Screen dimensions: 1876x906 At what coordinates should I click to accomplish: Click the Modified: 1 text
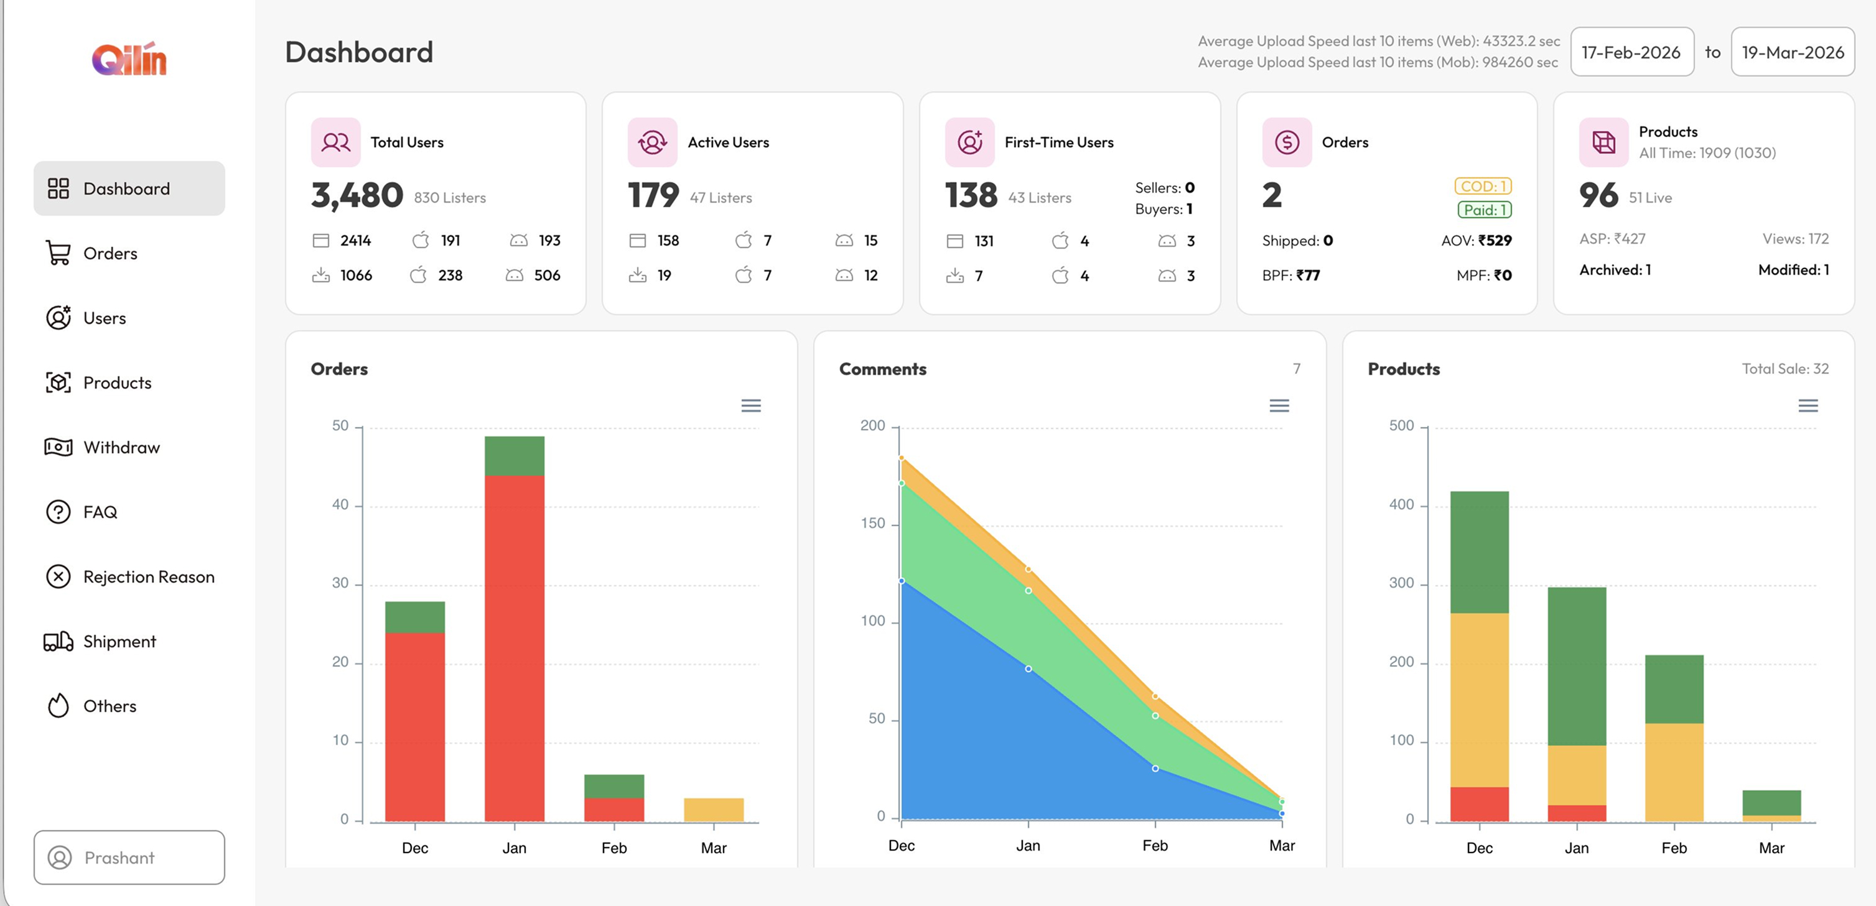(1793, 269)
